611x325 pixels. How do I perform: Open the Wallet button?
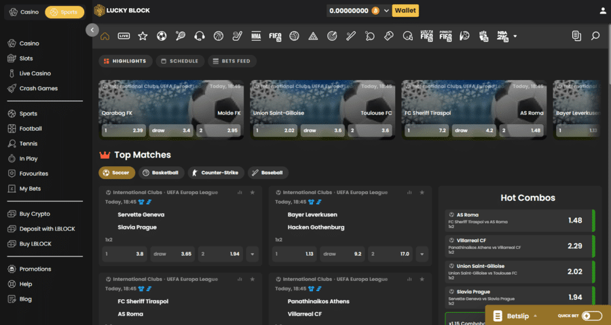[405, 10]
